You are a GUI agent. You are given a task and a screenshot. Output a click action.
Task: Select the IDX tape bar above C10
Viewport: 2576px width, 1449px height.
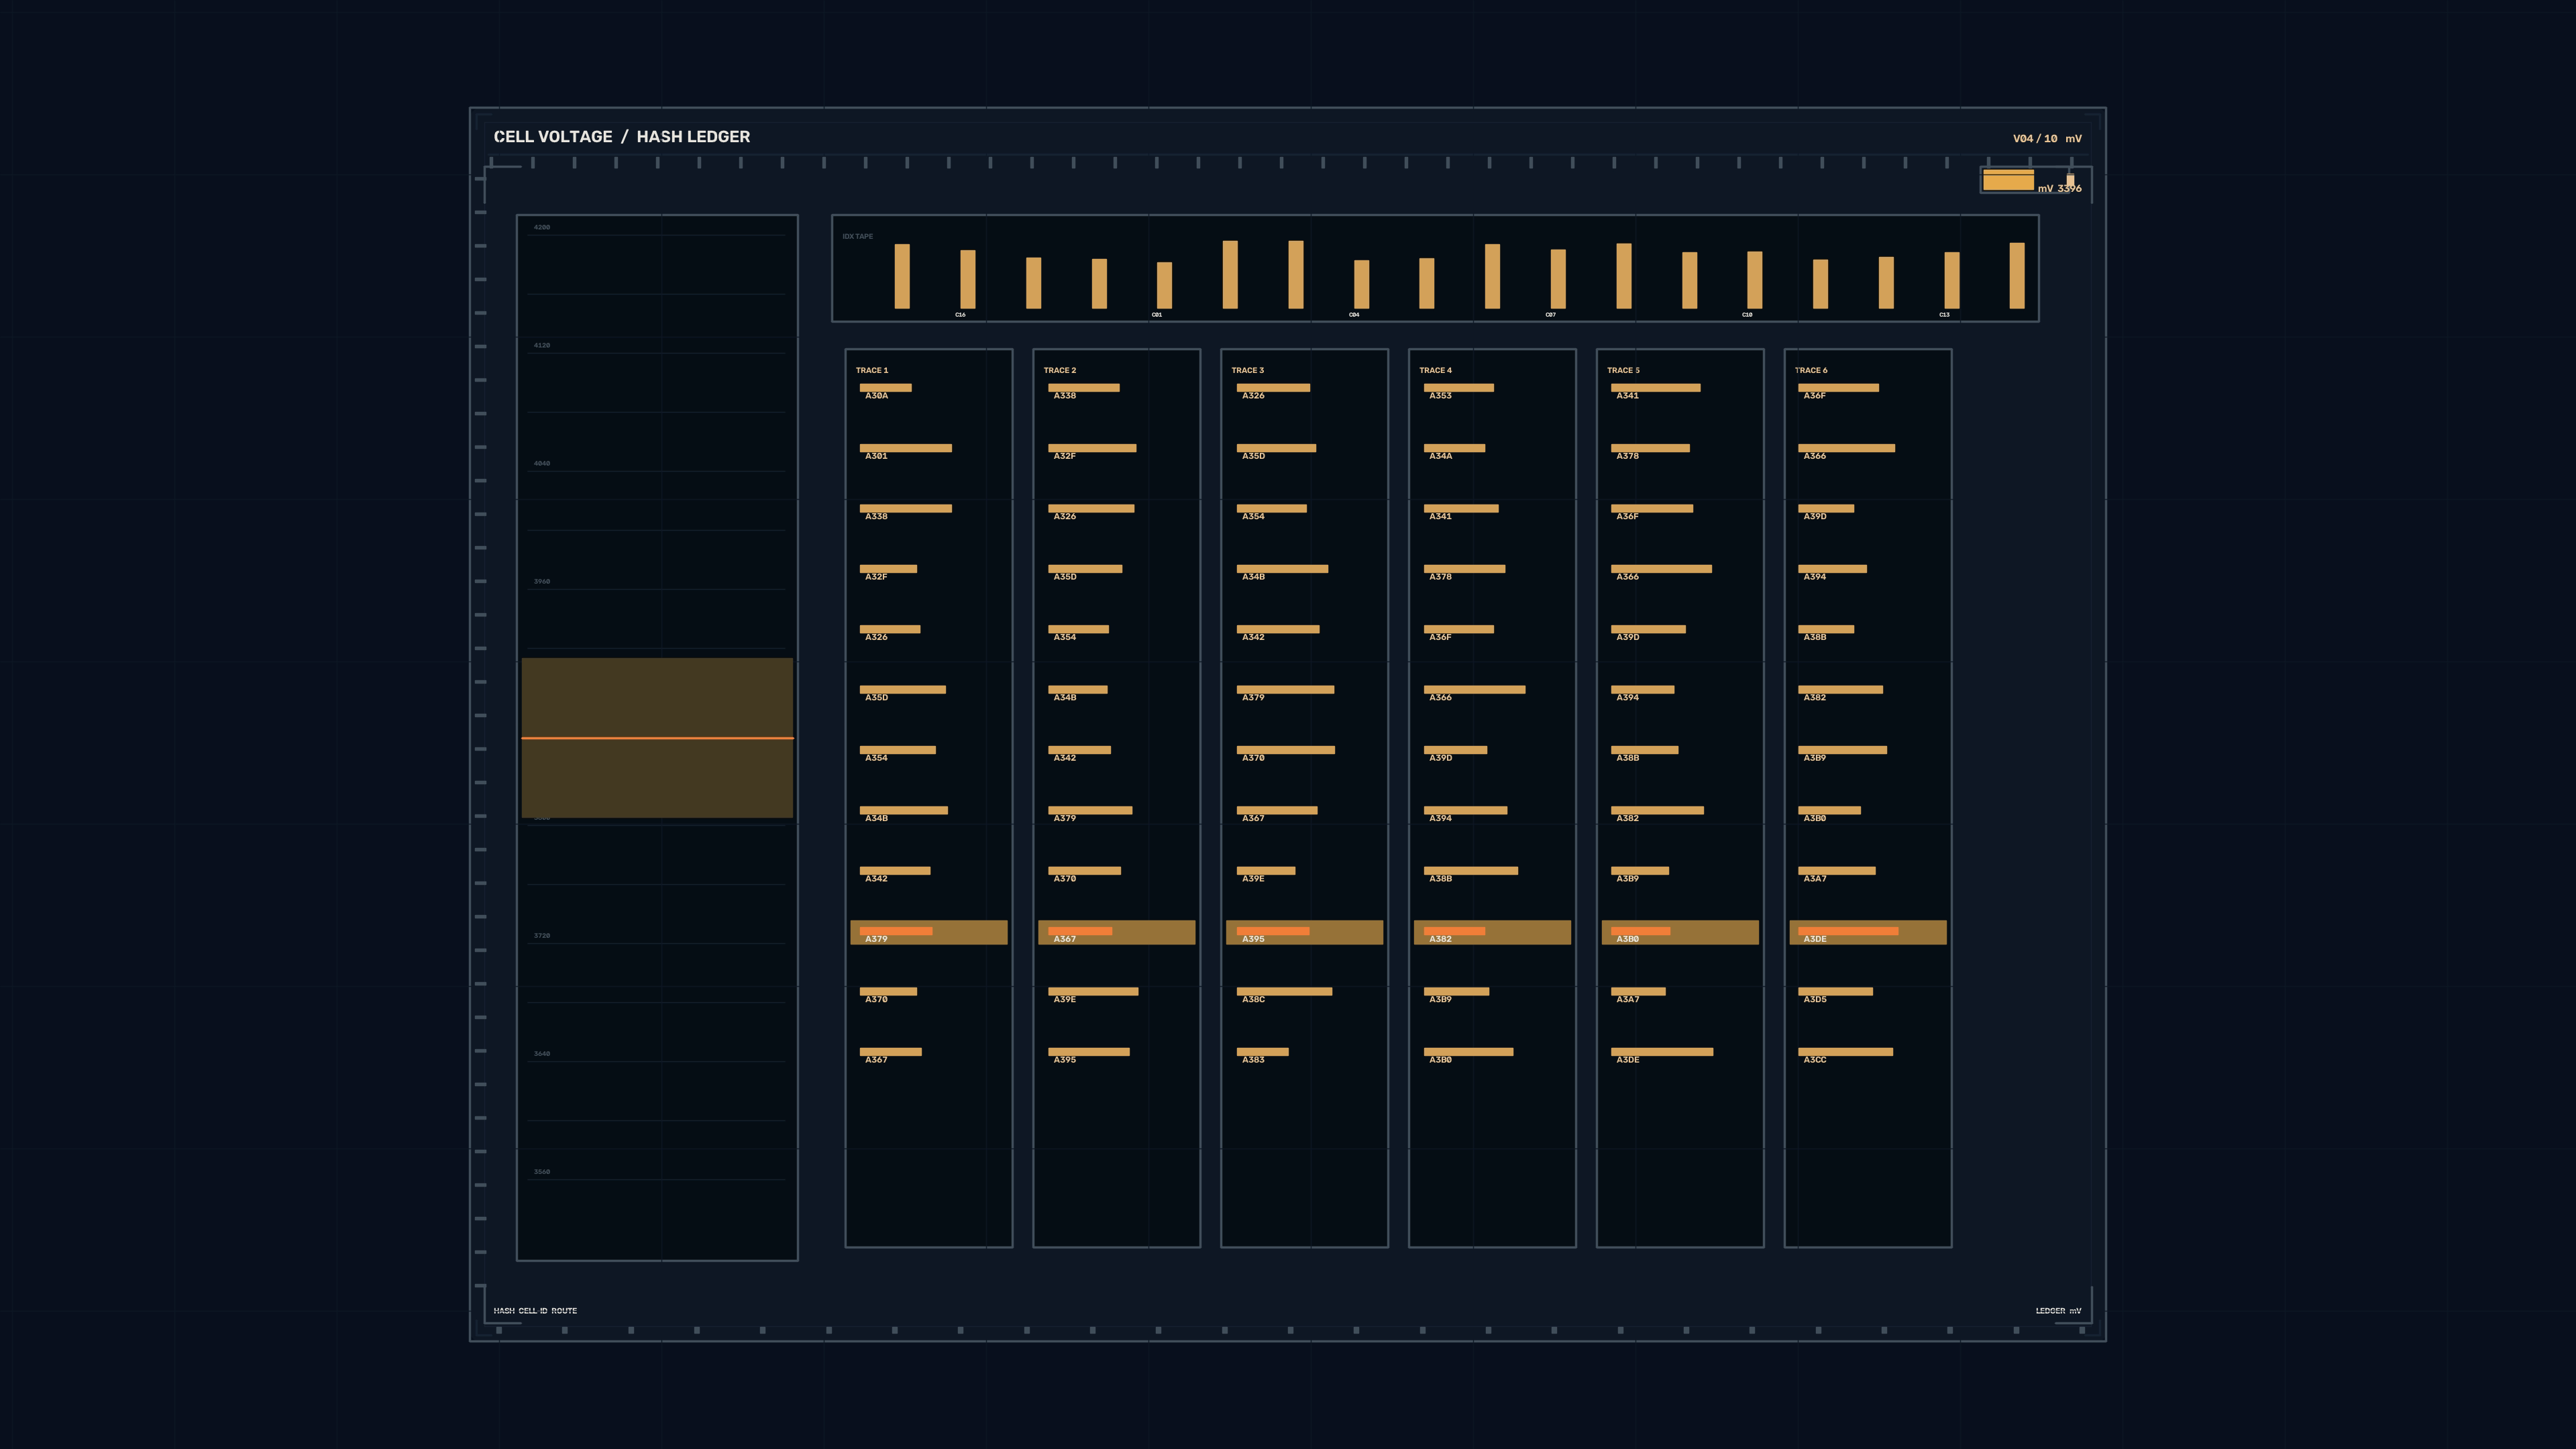pyautogui.click(x=1754, y=280)
